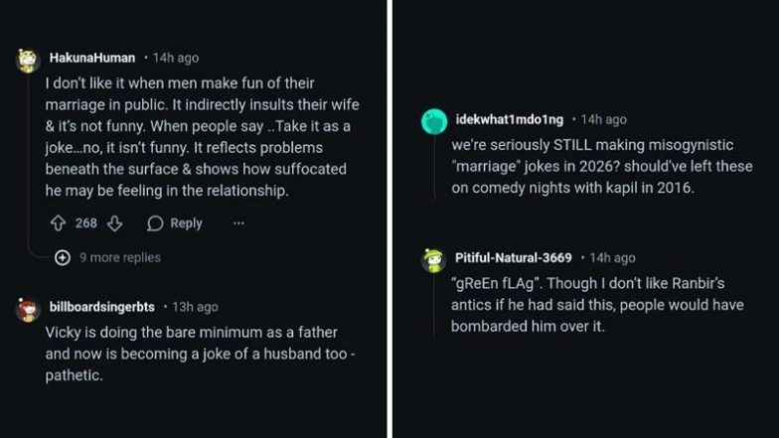Screen dimensions: 779x438
Task: Click the 13h ago timestamp
Action: point(195,307)
